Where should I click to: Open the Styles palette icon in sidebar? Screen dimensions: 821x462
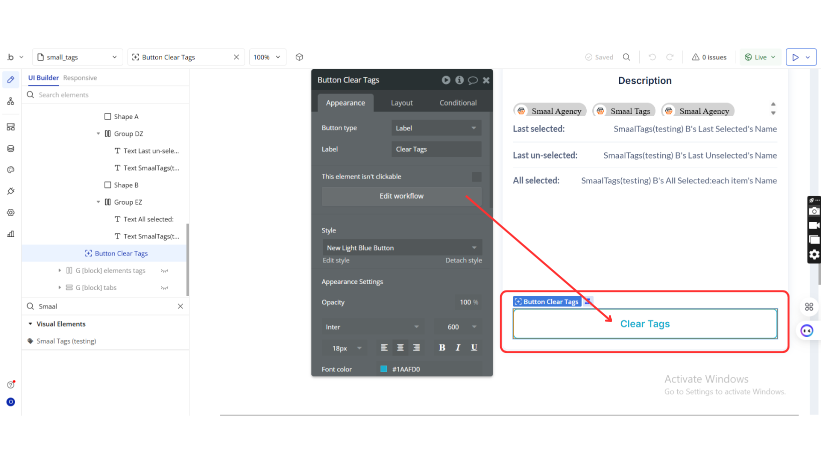(11, 170)
